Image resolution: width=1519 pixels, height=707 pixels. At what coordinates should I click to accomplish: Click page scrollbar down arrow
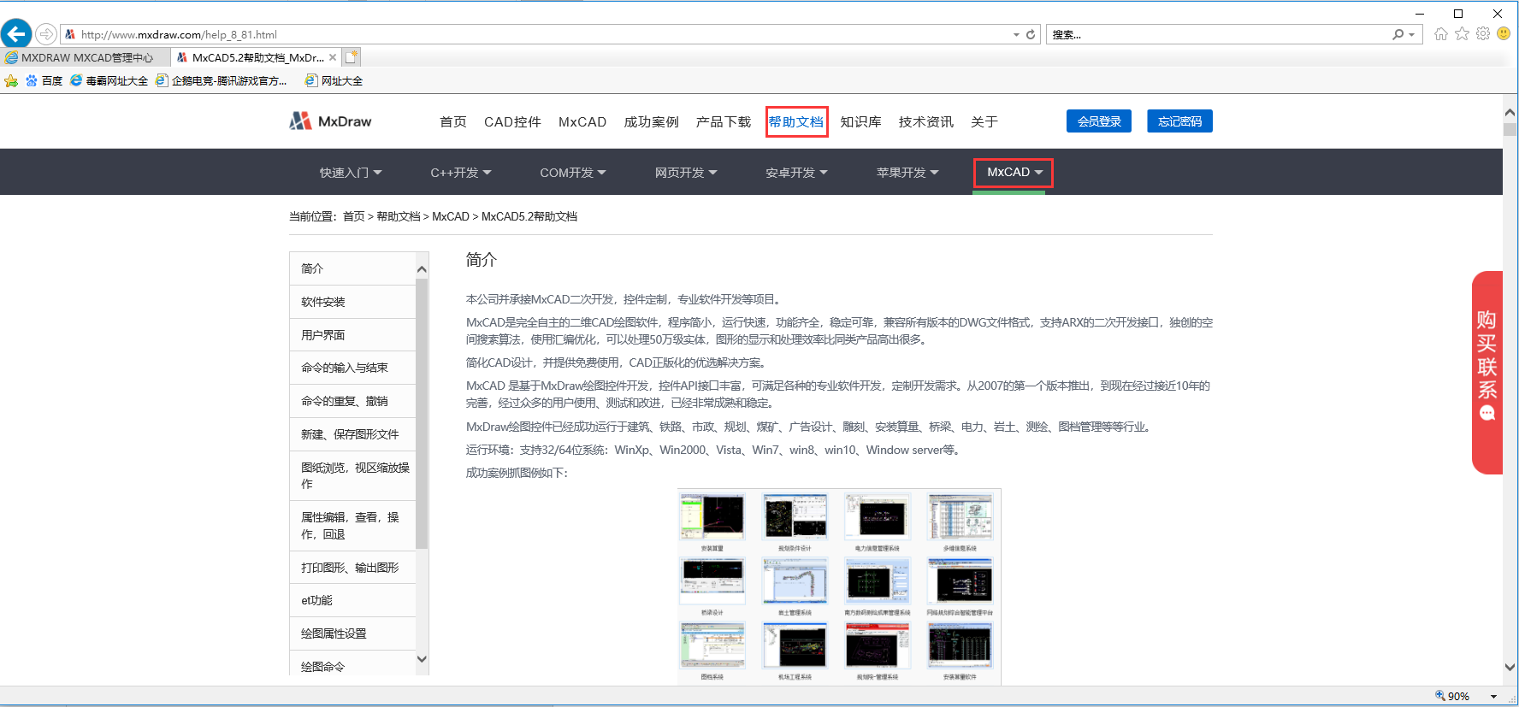click(x=1510, y=667)
